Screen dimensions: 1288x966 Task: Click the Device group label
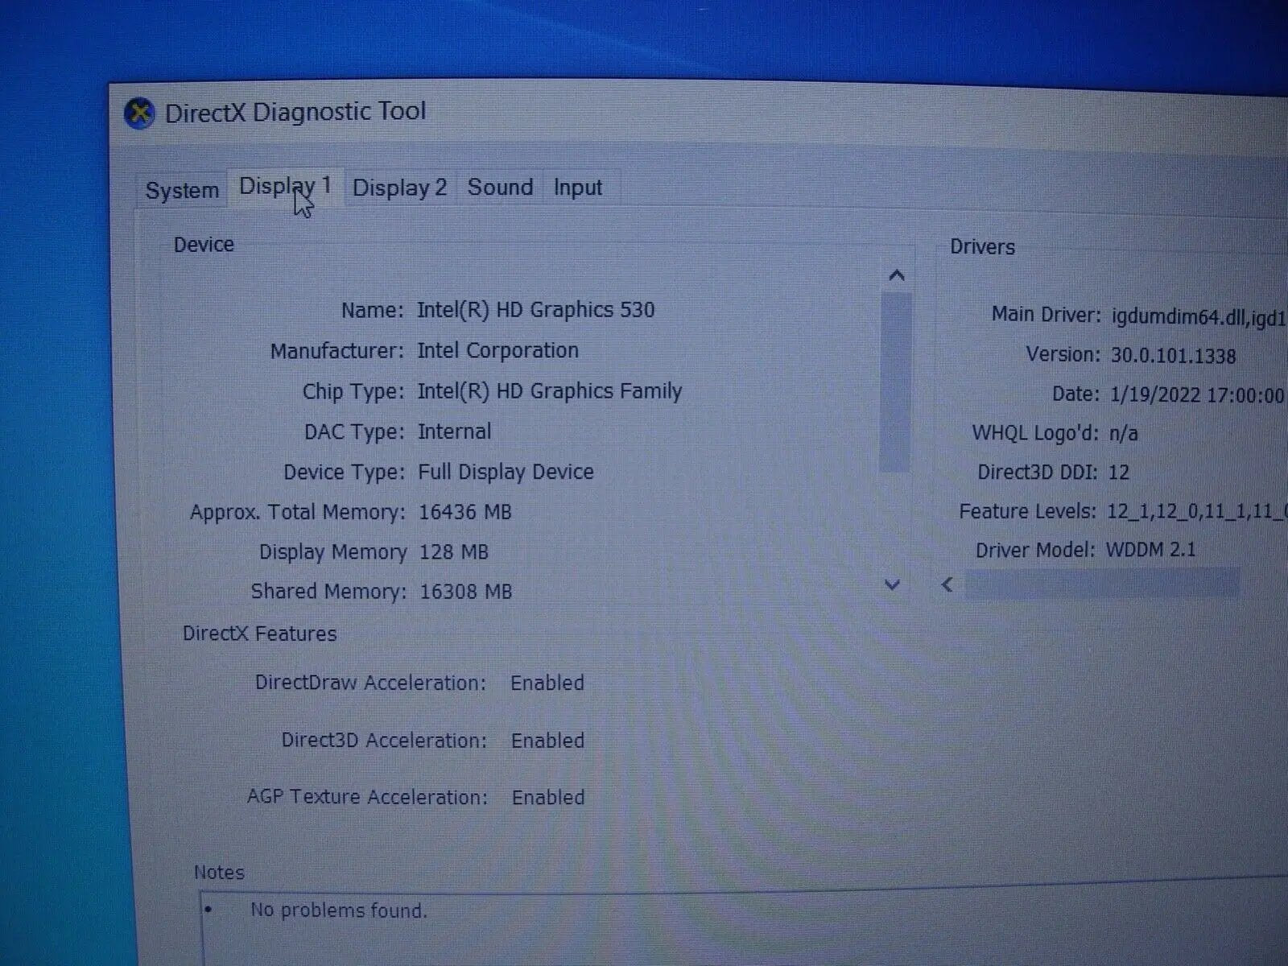204,245
